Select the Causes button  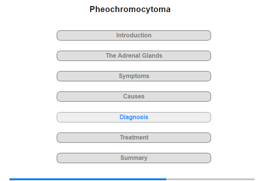pyautogui.click(x=134, y=97)
